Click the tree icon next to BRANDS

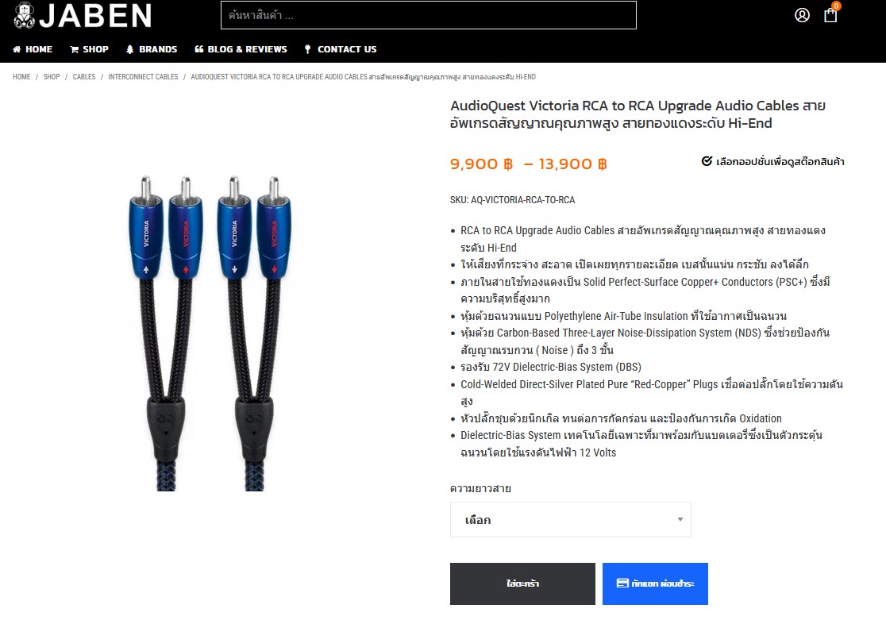(x=130, y=49)
